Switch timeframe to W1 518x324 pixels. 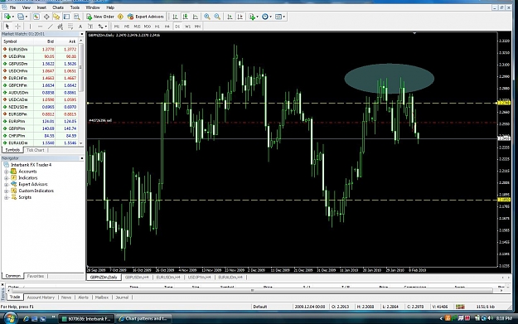click(x=187, y=27)
